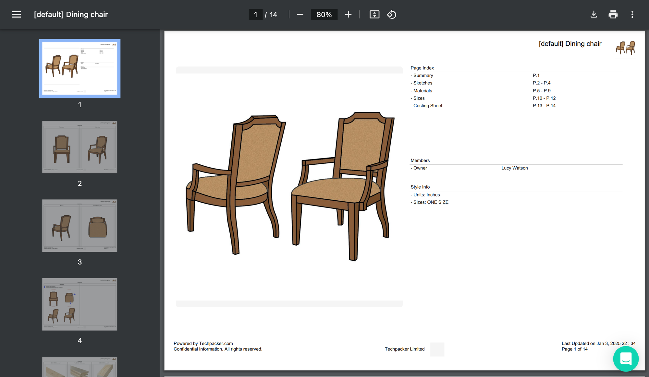The width and height of the screenshot is (649, 377).
Task: Click the page number input field
Action: (x=256, y=15)
